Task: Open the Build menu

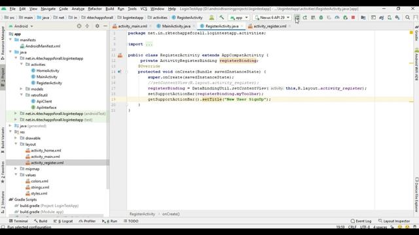Action: point(109,8)
